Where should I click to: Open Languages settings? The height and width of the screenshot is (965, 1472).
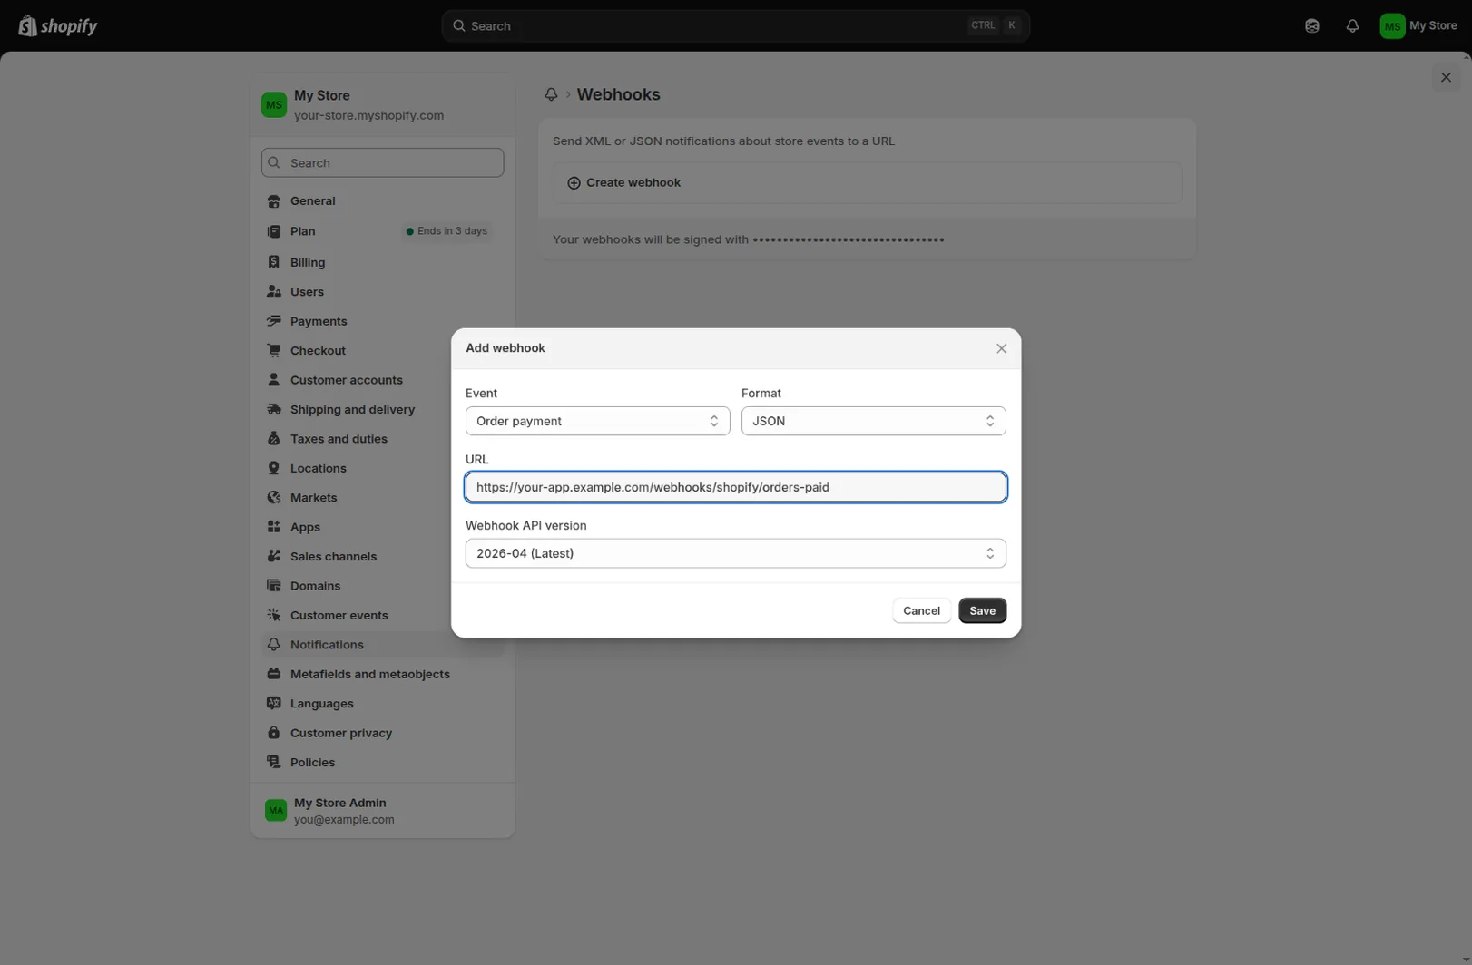click(382, 704)
